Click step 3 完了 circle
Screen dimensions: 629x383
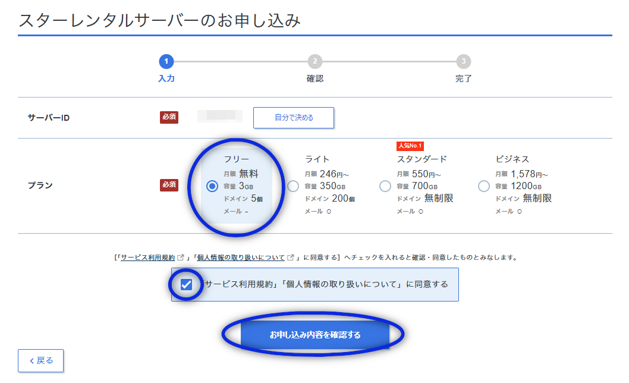463,61
